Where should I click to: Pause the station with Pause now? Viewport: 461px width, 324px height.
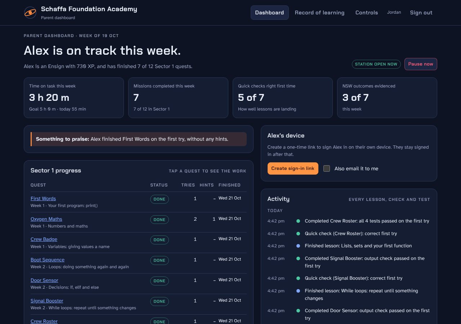(x=421, y=64)
